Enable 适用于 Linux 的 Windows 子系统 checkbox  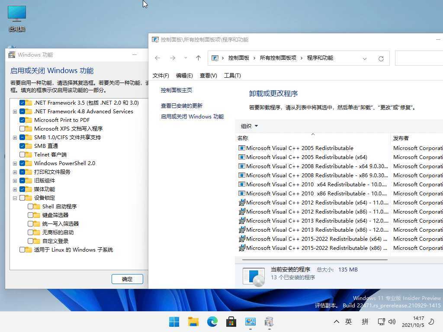click(x=22, y=249)
